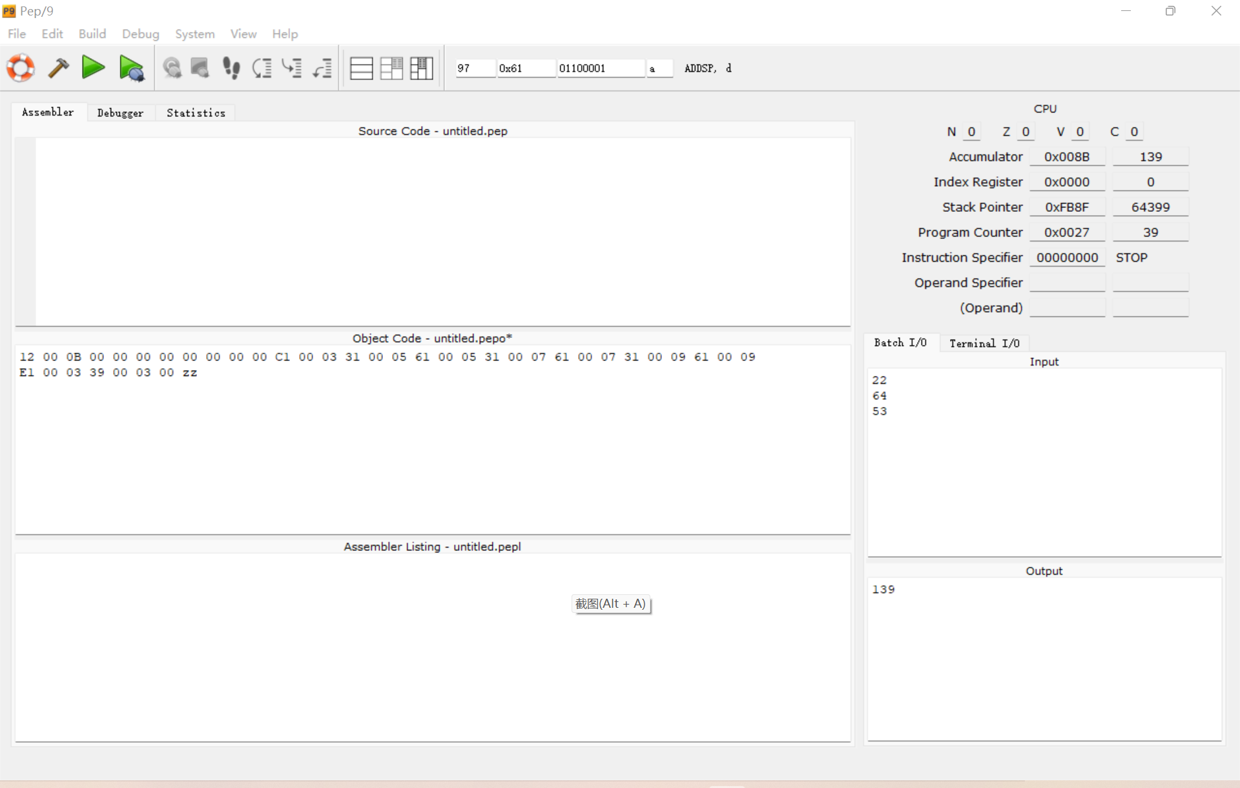Click inside the Object Code pane
The width and height of the screenshot is (1240, 788).
(x=433, y=452)
